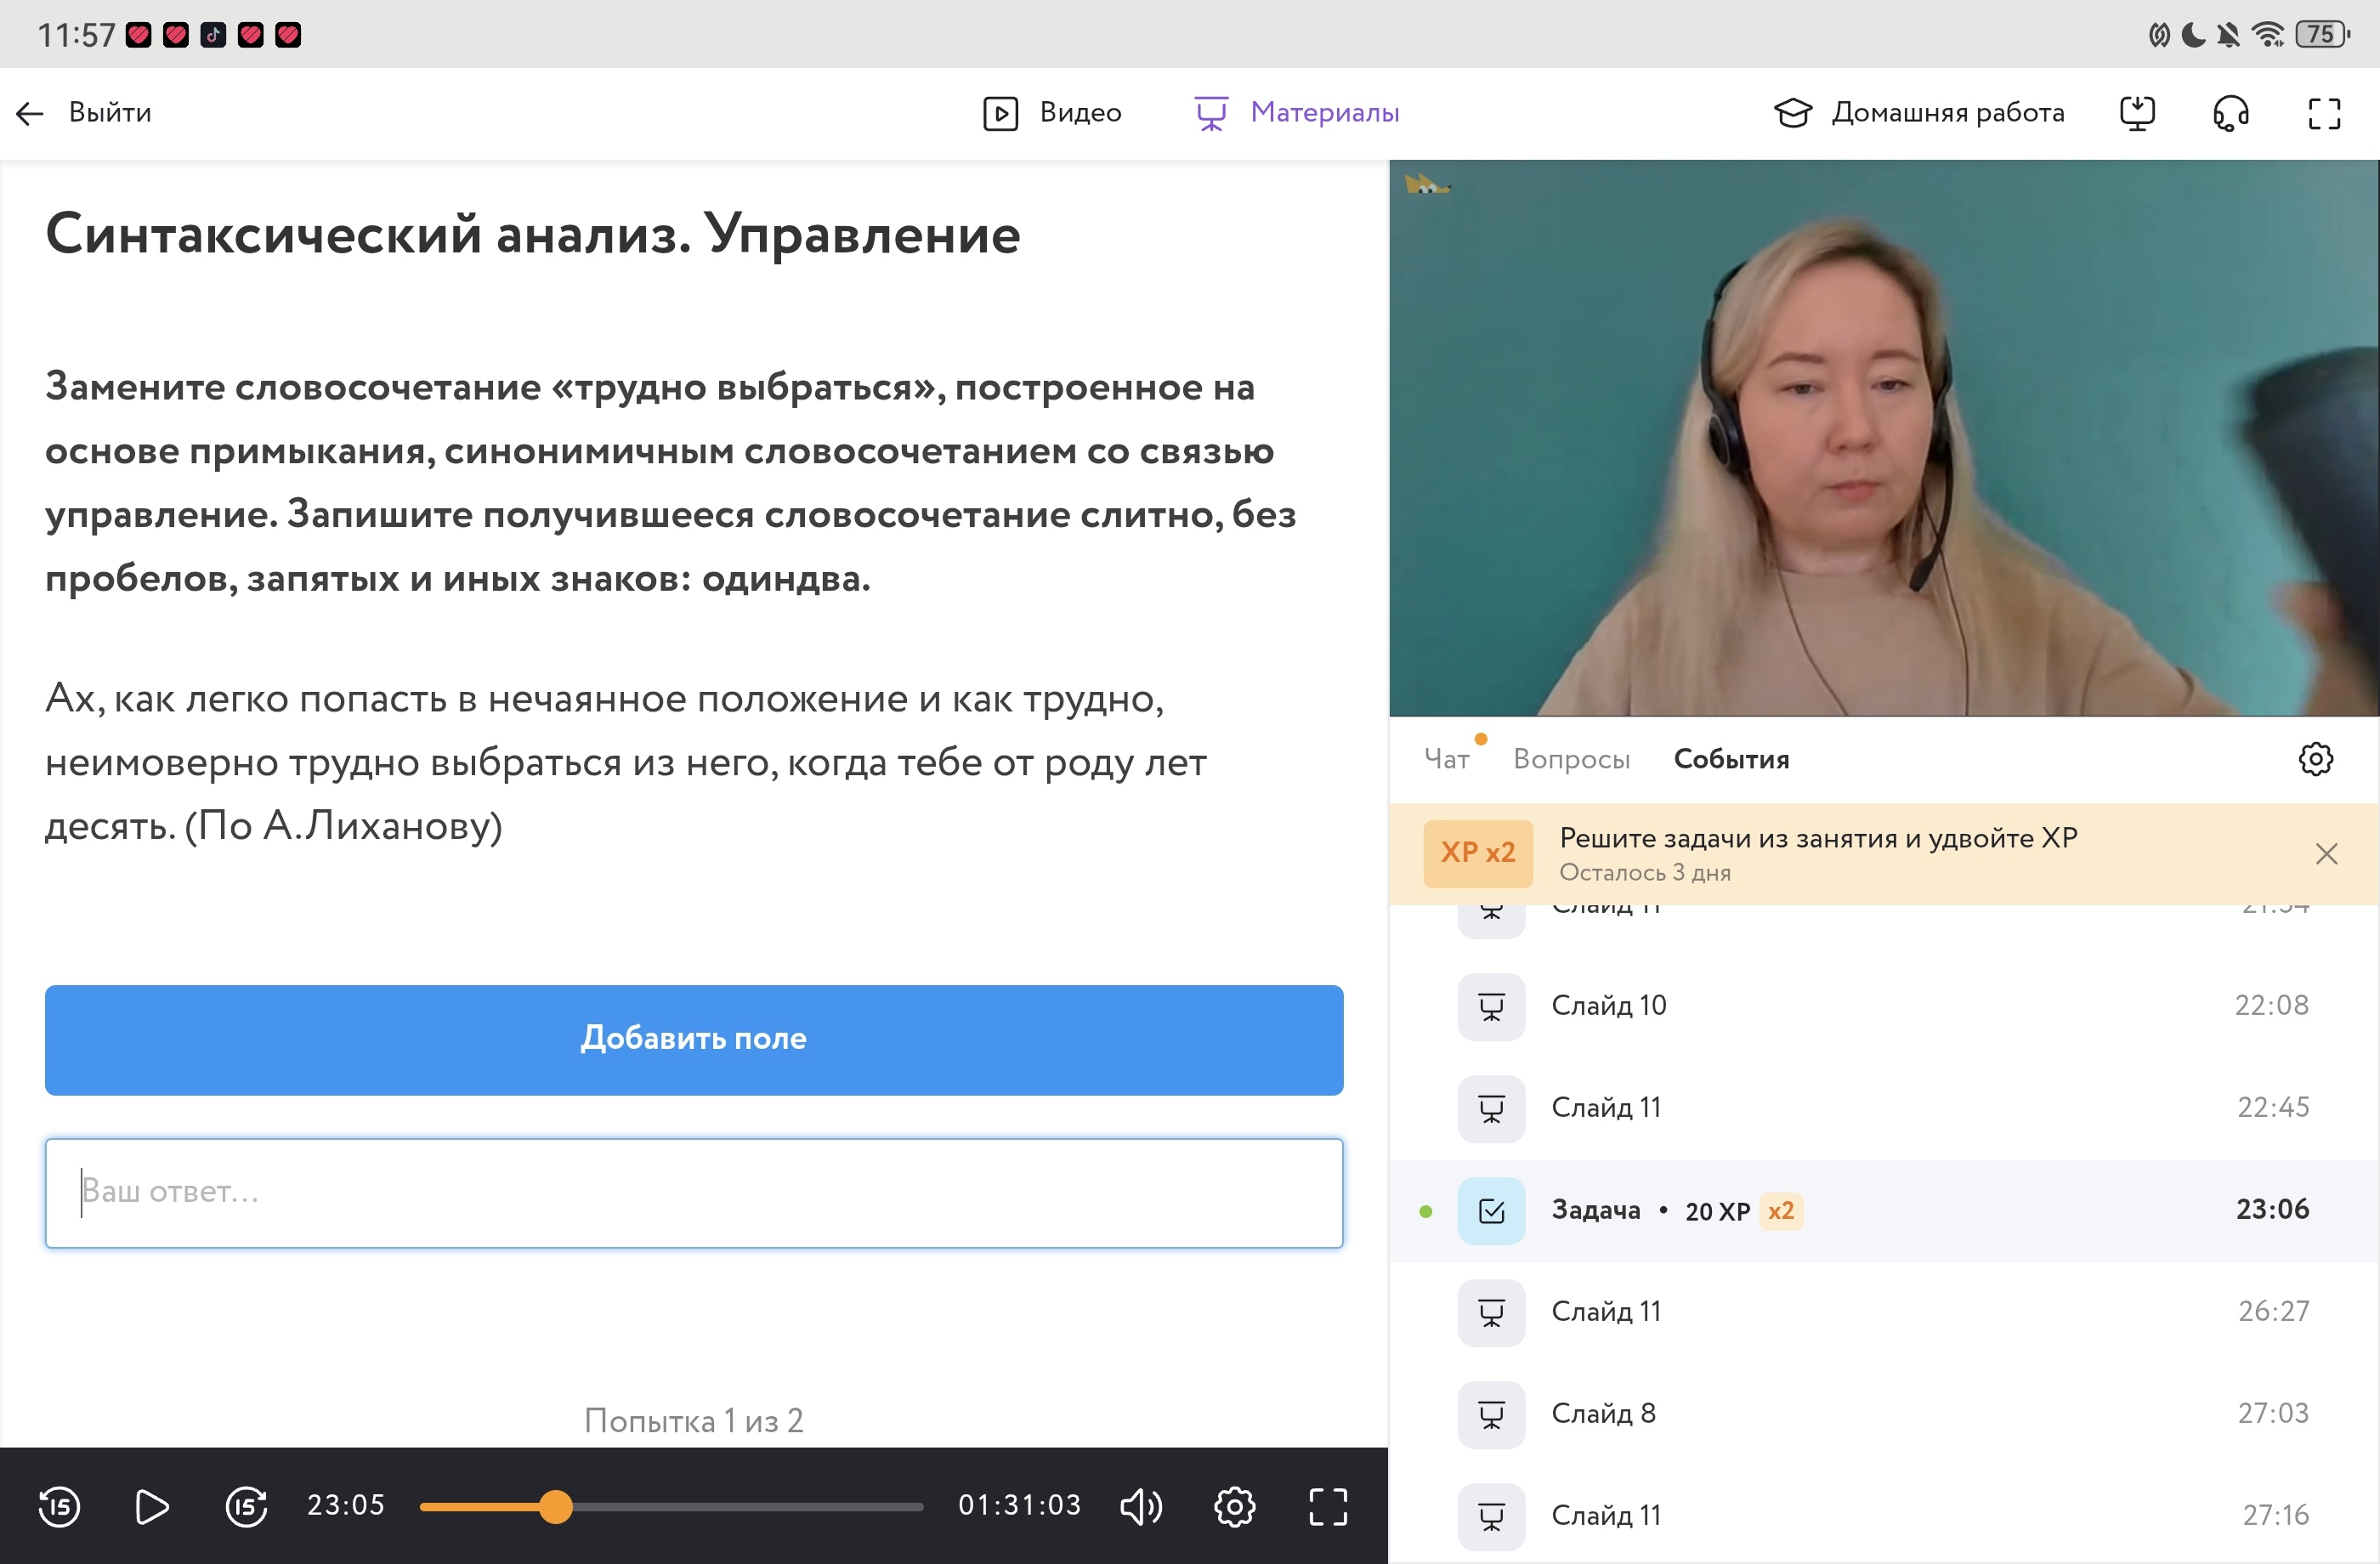The height and width of the screenshot is (1564, 2380).
Task: Jump to Слайд 11 at 27:16
Action: tap(1883, 1516)
